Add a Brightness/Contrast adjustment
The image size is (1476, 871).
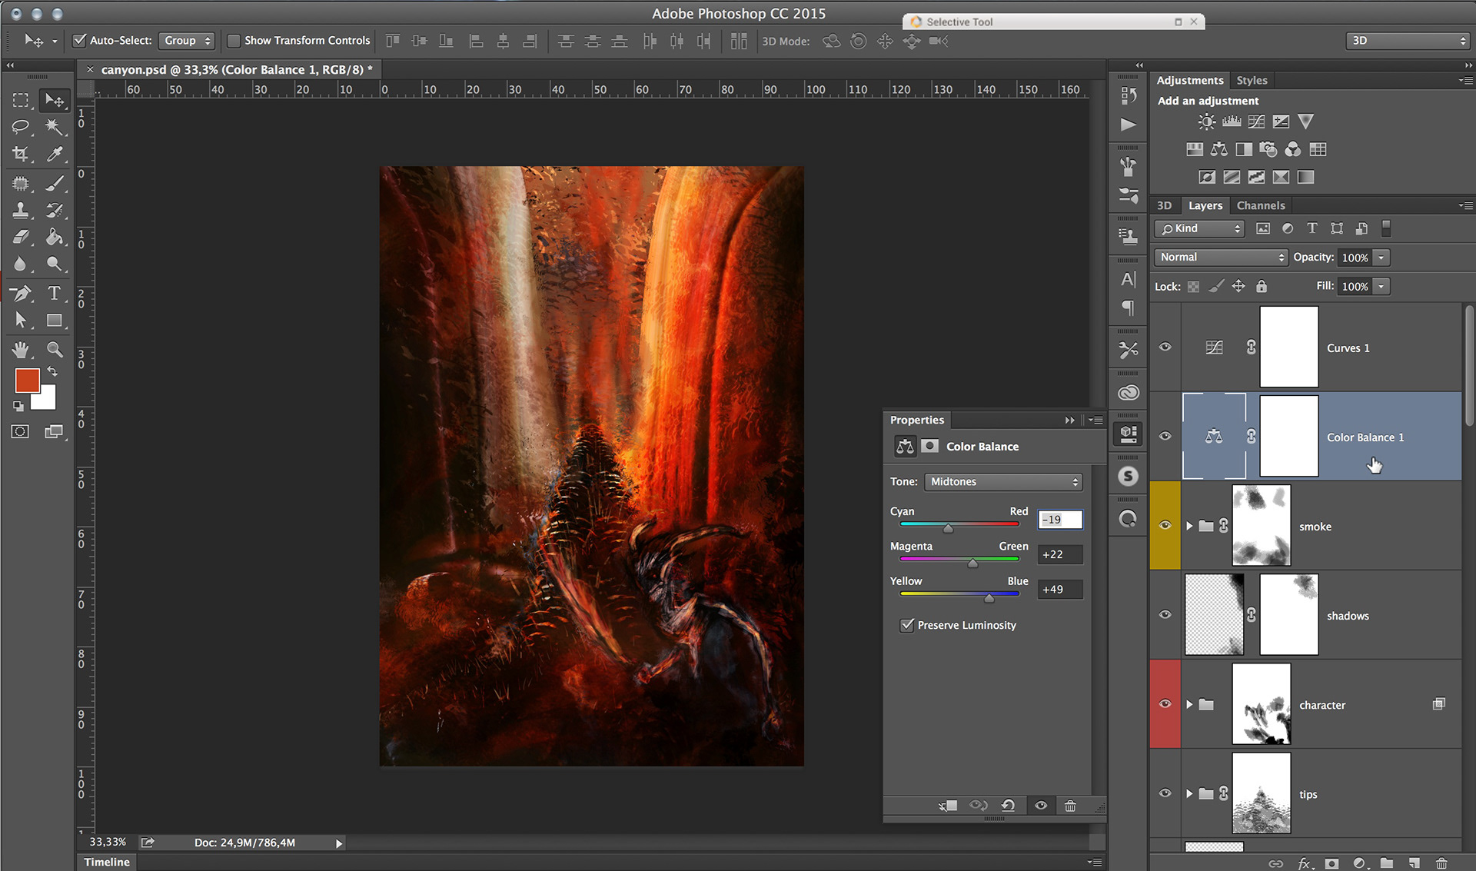coord(1207,121)
